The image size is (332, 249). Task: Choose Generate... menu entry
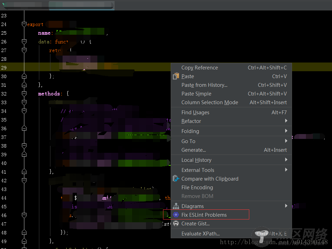231,150
